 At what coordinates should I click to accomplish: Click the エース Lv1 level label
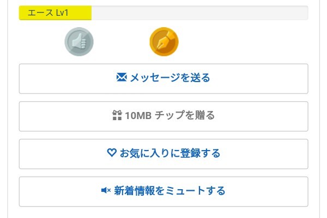48,13
